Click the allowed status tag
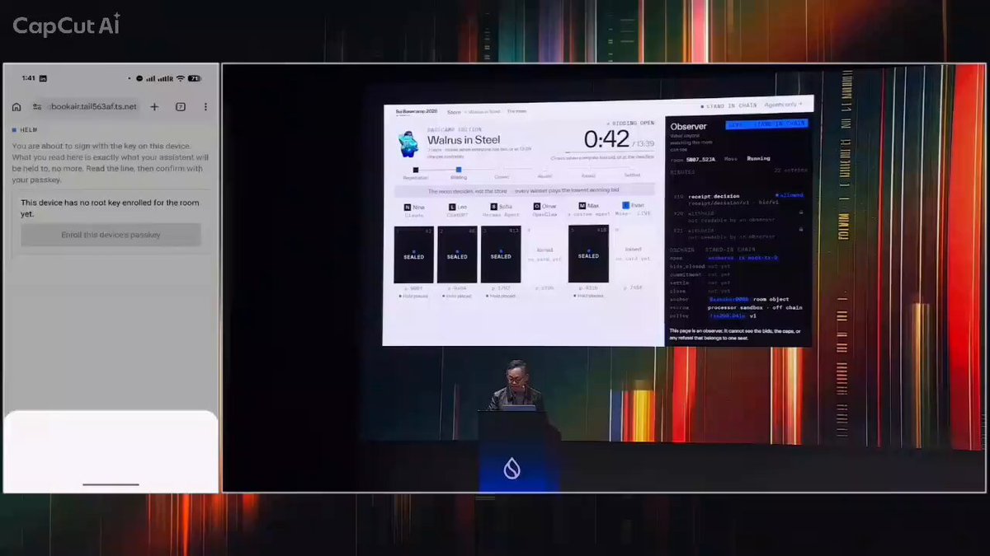Viewport: 990px width, 556px height. pyautogui.click(x=791, y=195)
